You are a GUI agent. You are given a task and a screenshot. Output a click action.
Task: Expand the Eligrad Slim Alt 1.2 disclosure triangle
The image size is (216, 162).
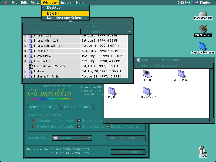point(25,46)
